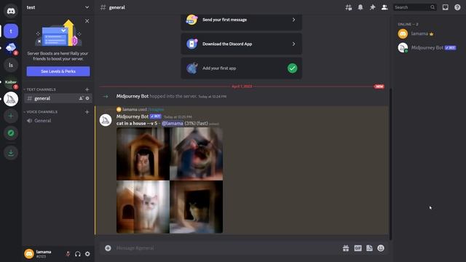The image size is (466, 262).
Task: Open Add your first app card
Action: pyautogui.click(x=241, y=68)
